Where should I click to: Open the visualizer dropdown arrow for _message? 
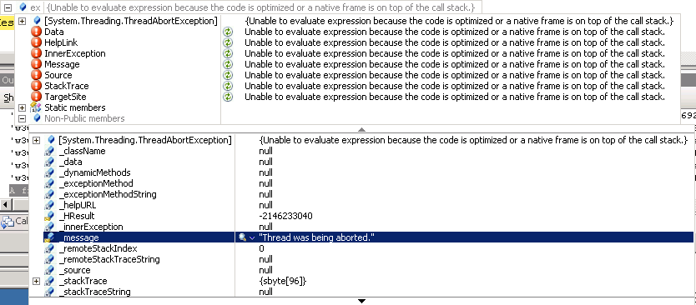point(252,238)
